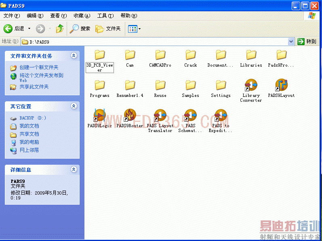Select the Settings folder
This screenshot has height=241, width=322.
tap(221, 89)
